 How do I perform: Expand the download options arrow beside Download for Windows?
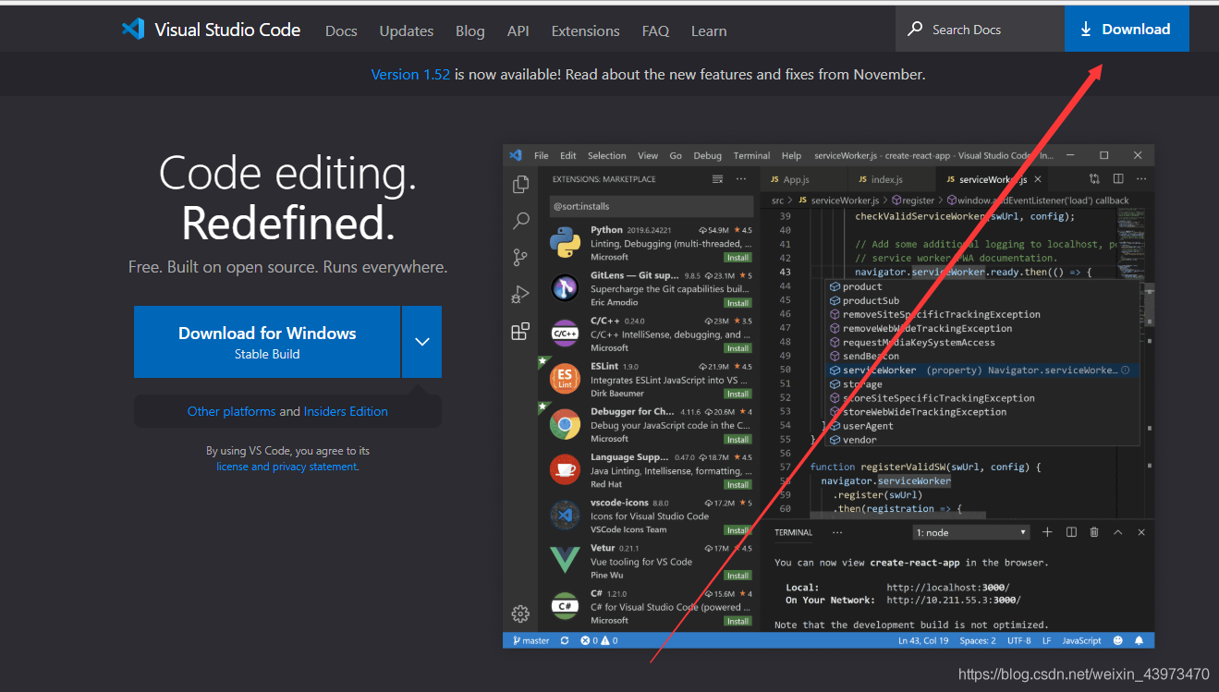(x=422, y=342)
